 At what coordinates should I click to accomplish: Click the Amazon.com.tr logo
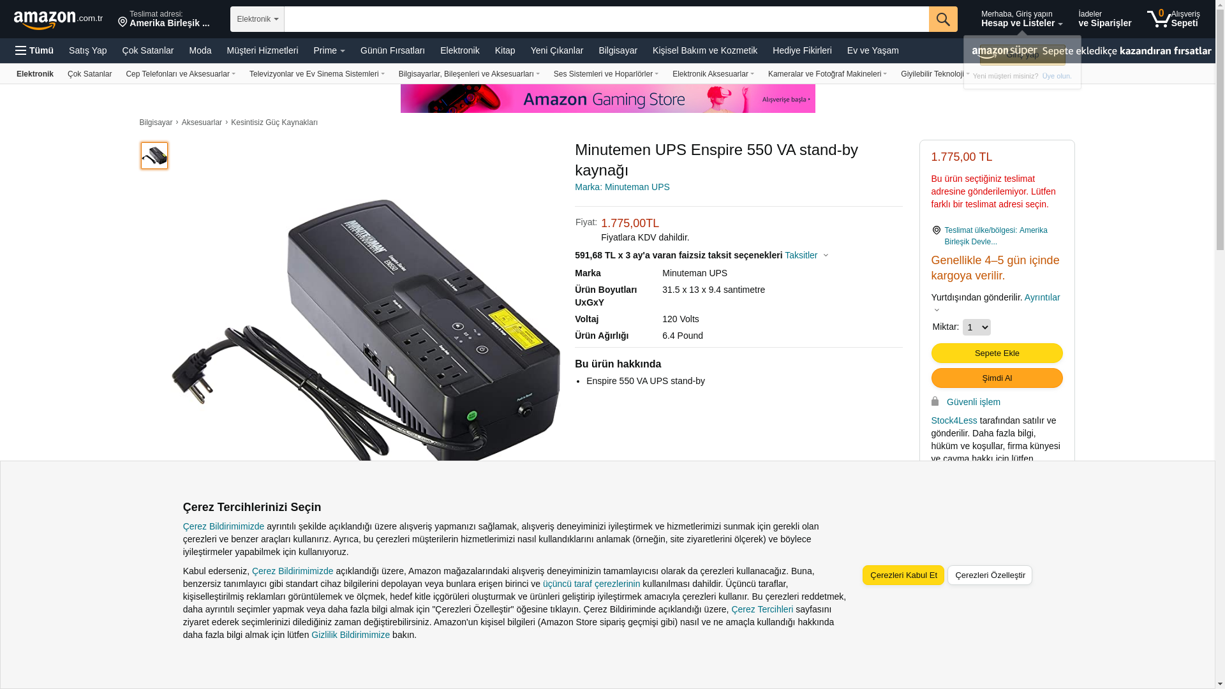coord(58,20)
